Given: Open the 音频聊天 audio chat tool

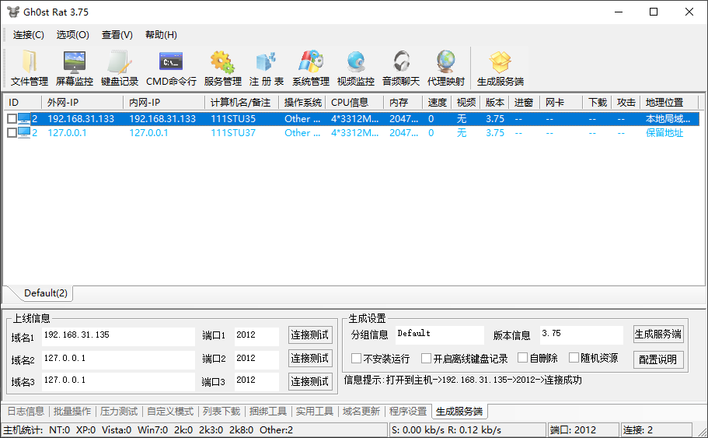Looking at the screenshot, I should click(x=401, y=68).
